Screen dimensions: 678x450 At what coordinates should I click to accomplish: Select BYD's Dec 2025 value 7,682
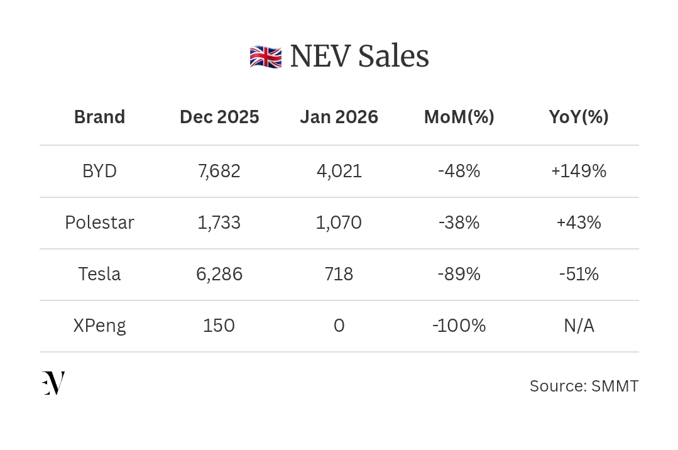click(219, 171)
